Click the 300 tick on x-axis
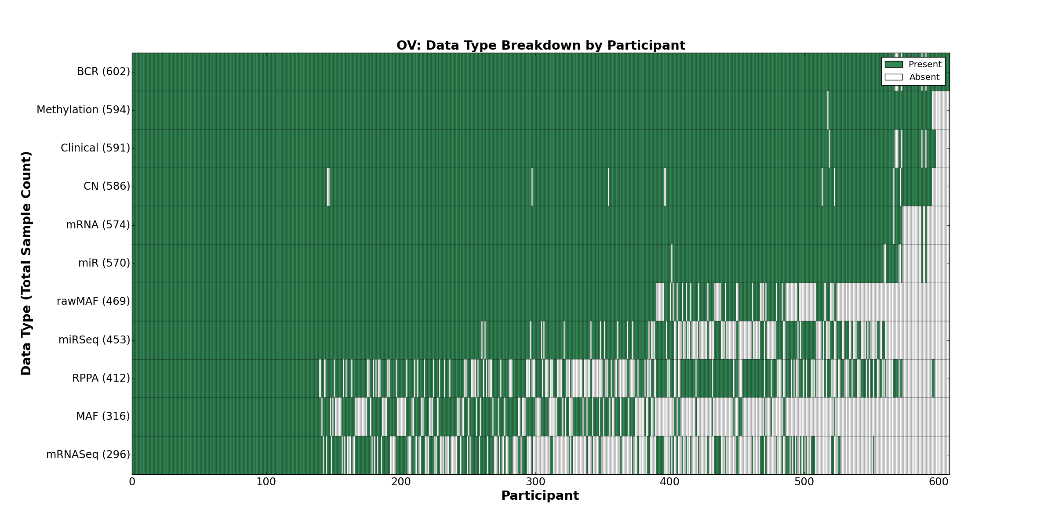The width and height of the screenshot is (1055, 527). click(535, 482)
